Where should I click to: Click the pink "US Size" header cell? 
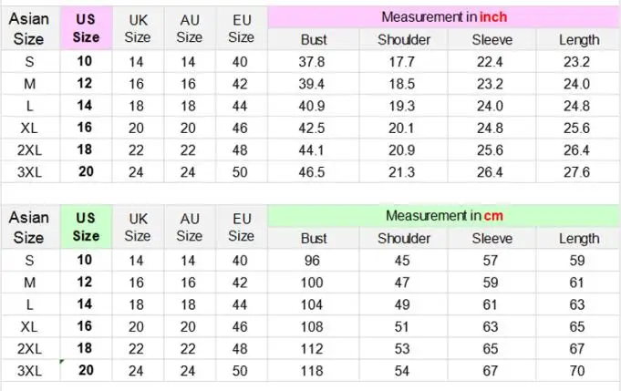[x=86, y=27]
